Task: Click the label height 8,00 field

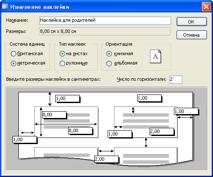Action: click(54, 115)
